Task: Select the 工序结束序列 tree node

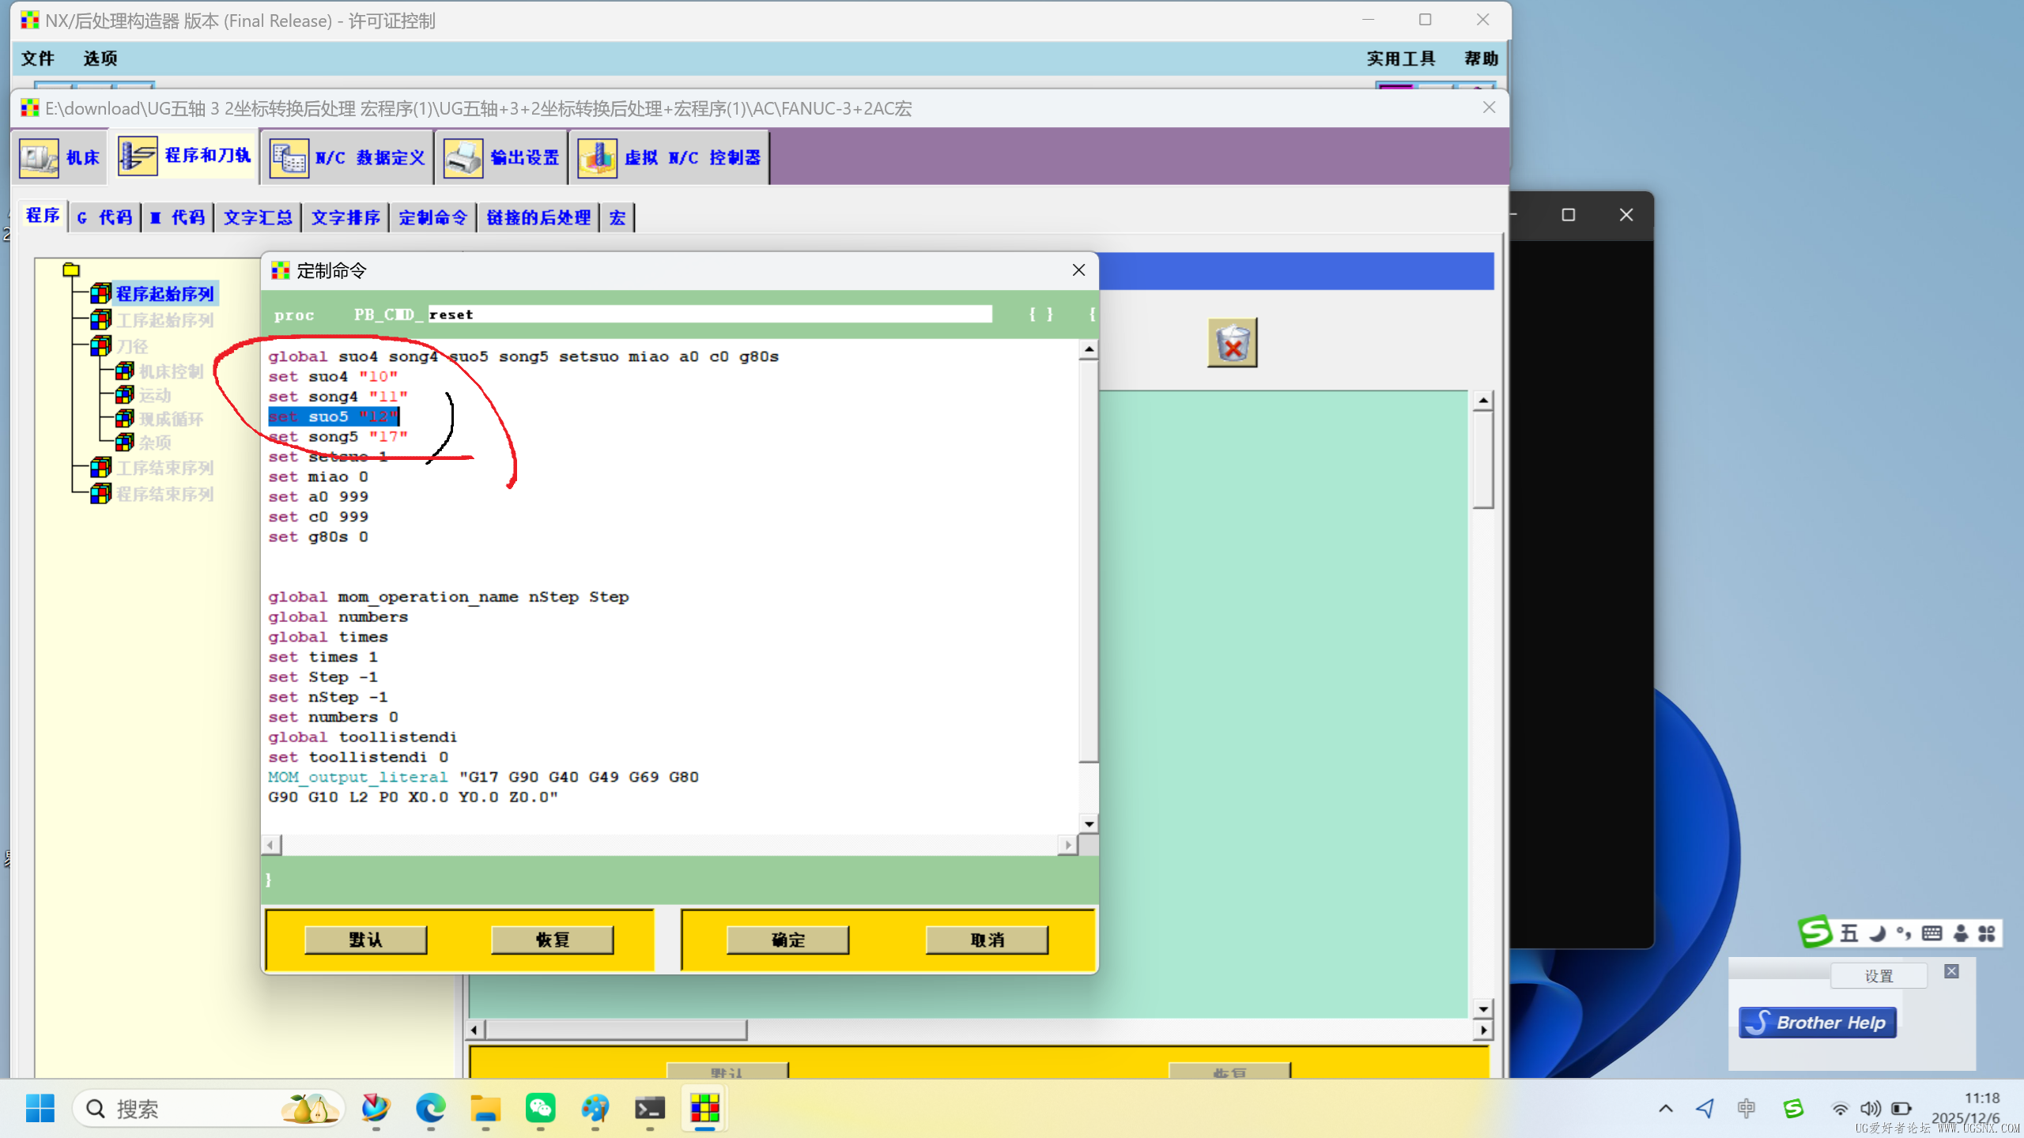Action: [x=164, y=468]
